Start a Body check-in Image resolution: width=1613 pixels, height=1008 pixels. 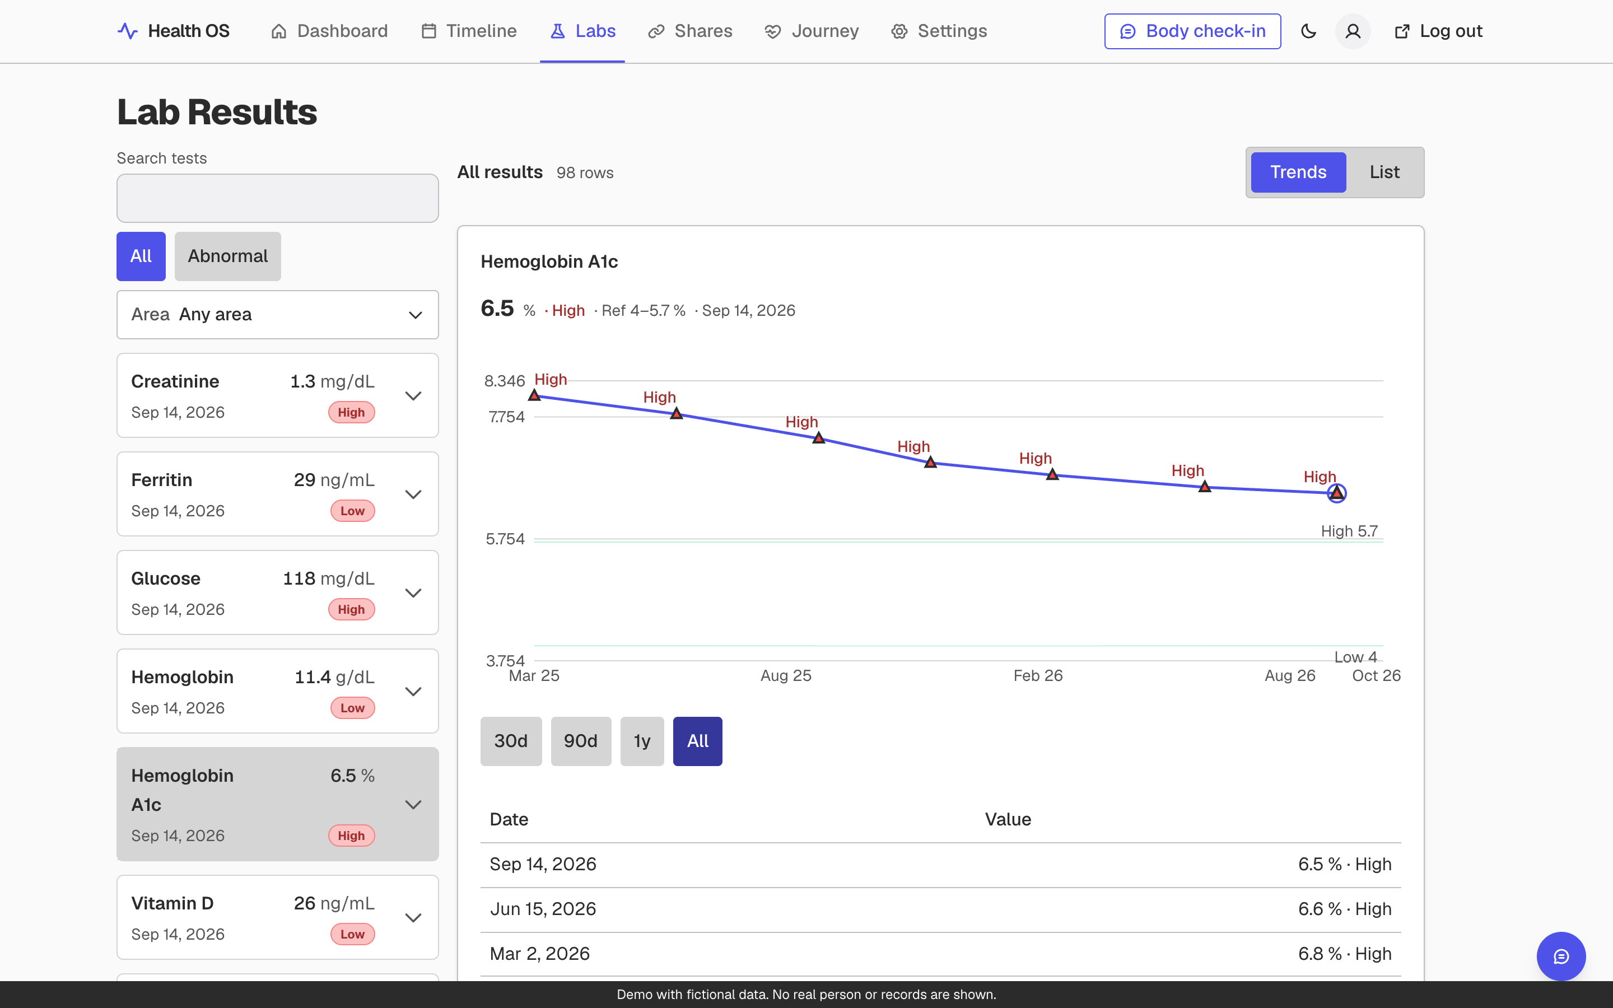(x=1192, y=31)
